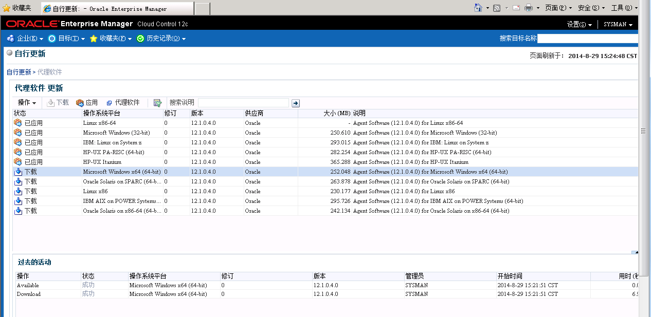Click the browser RSS feeds icon
Image resolution: width=651 pixels, height=317 pixels.
point(497,8)
